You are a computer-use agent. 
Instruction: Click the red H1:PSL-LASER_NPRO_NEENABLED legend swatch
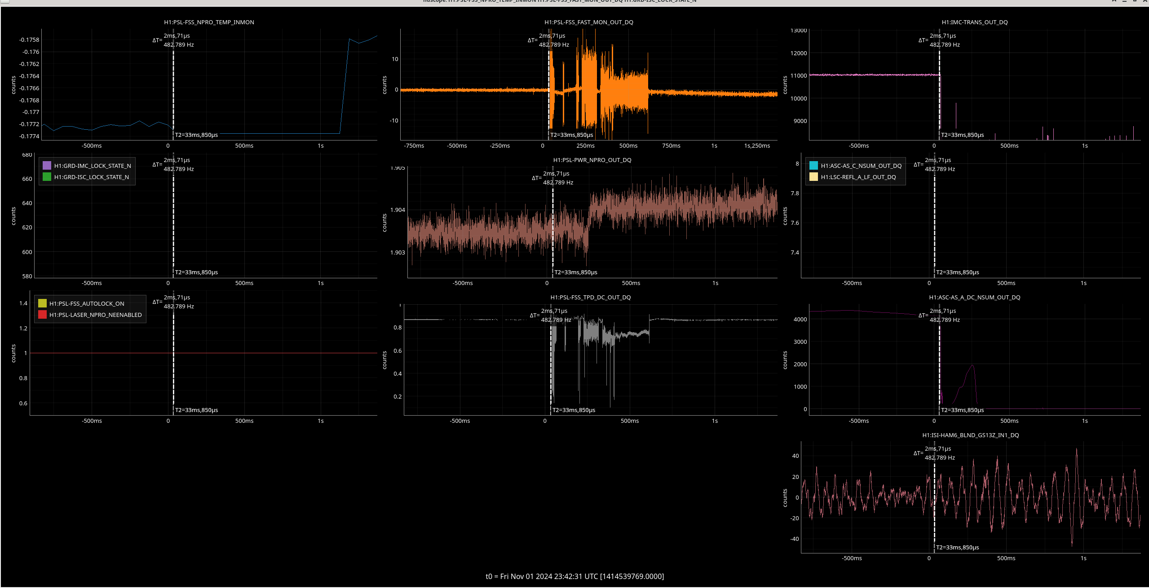tap(42, 315)
